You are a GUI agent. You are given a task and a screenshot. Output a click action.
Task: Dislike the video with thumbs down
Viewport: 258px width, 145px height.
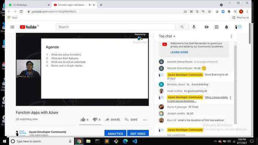(95, 120)
